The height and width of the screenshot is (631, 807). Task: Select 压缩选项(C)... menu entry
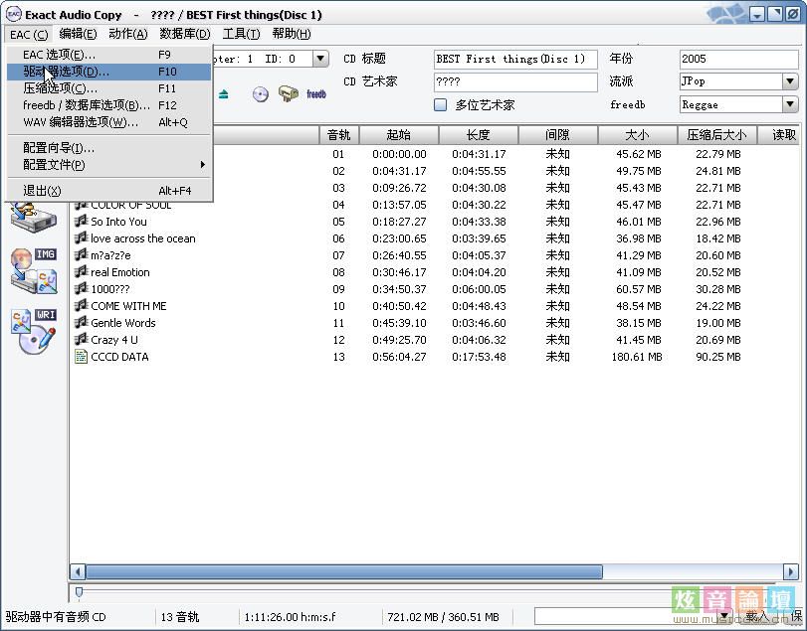pyautogui.click(x=108, y=88)
